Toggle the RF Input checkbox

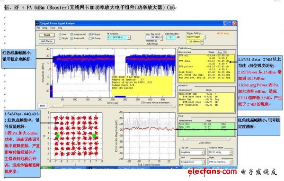(90, 35)
